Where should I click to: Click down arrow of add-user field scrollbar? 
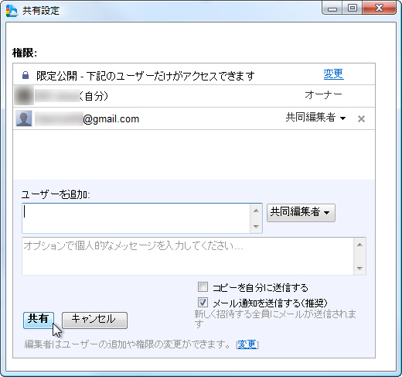(256, 226)
